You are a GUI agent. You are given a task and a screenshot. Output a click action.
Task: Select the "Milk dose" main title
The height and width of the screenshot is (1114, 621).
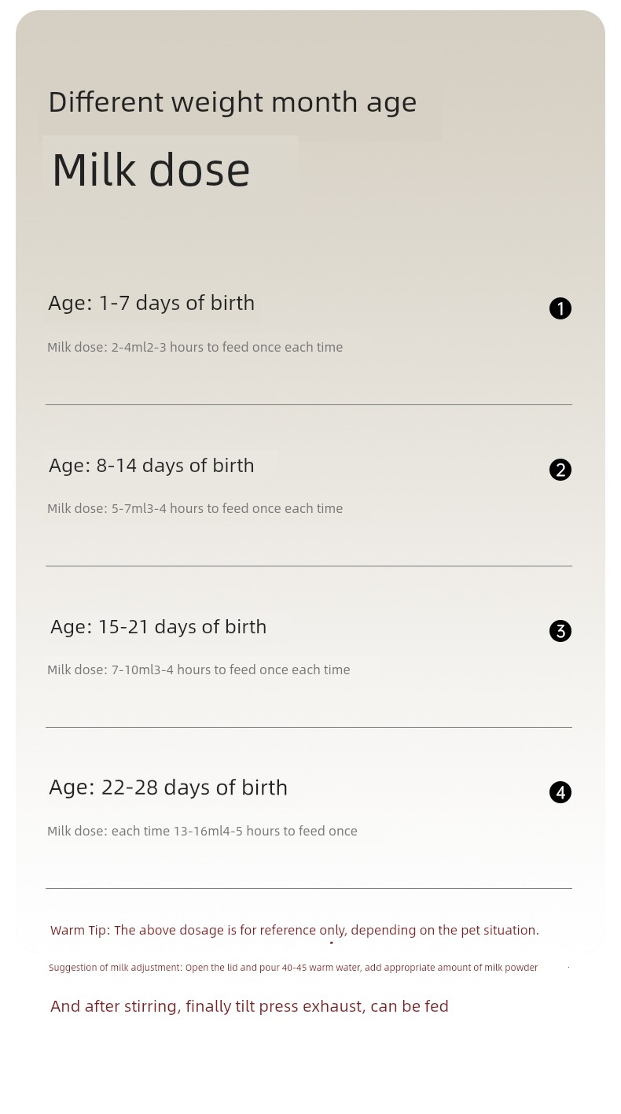coord(151,170)
